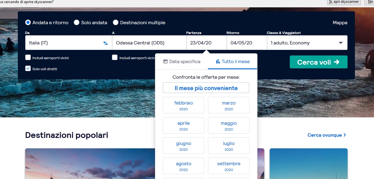Screen dimensions: 374x179
Task: Pick luglio 2020 month
Action: pyautogui.click(x=229, y=146)
